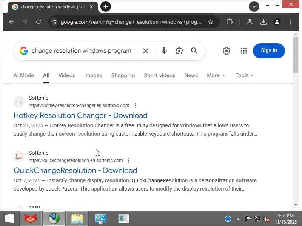Click the blue info tray icon
The image size is (302, 226).
[228, 219]
